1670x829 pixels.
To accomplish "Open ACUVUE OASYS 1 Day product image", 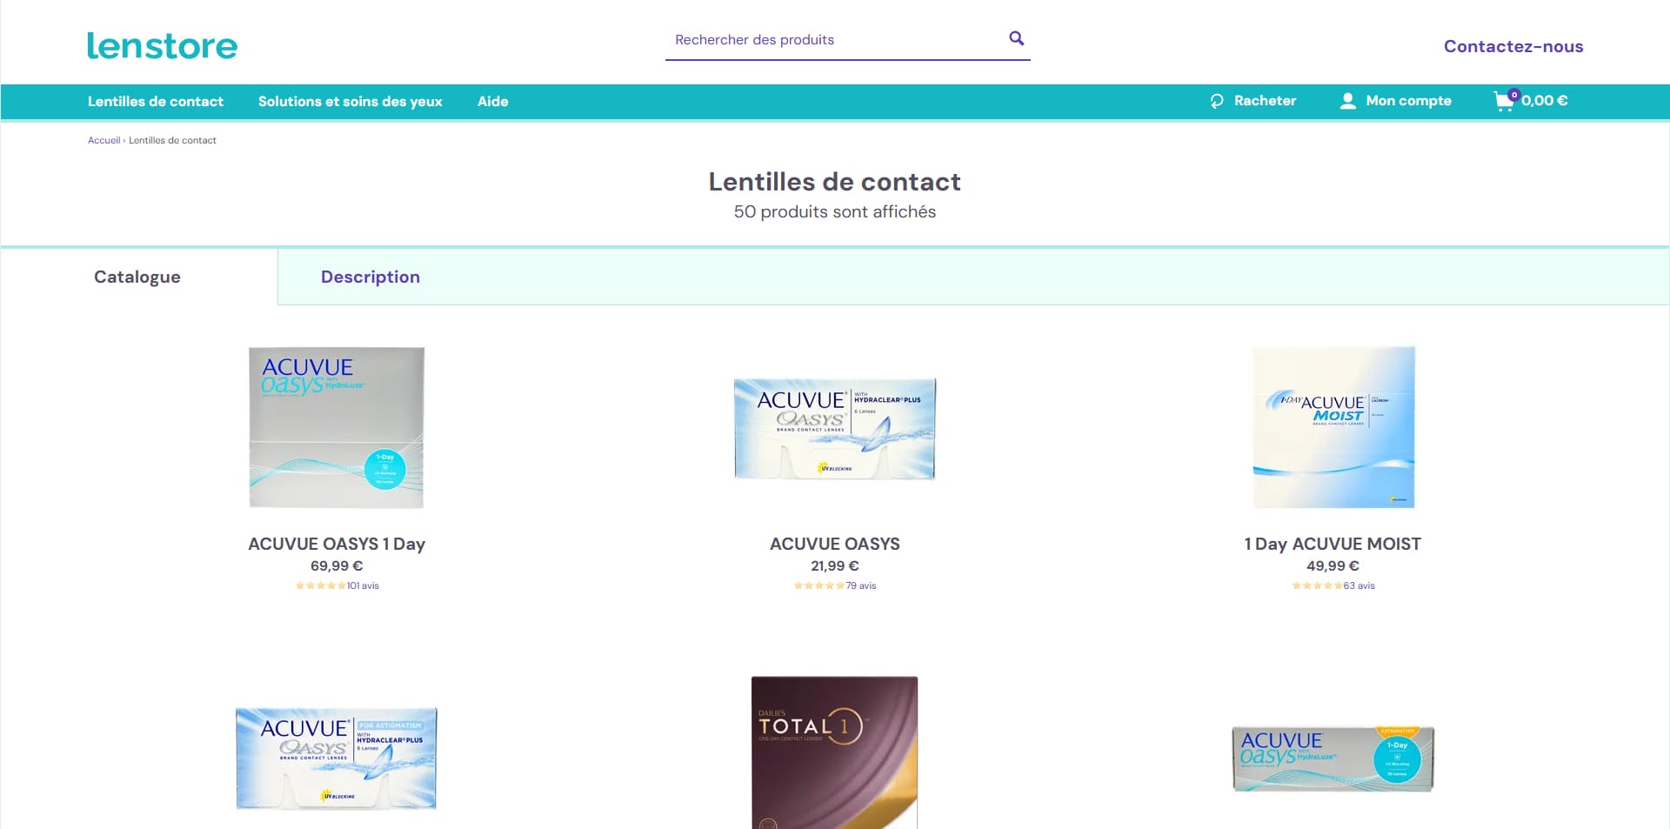I will (x=337, y=427).
